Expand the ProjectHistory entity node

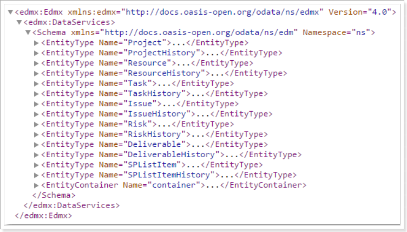[36, 53]
